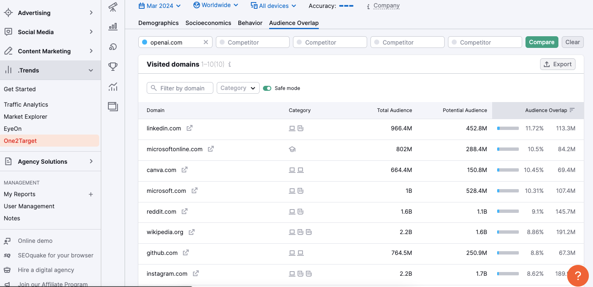
Task: Click the reddit.com audience overlap bar
Action: (x=508, y=212)
